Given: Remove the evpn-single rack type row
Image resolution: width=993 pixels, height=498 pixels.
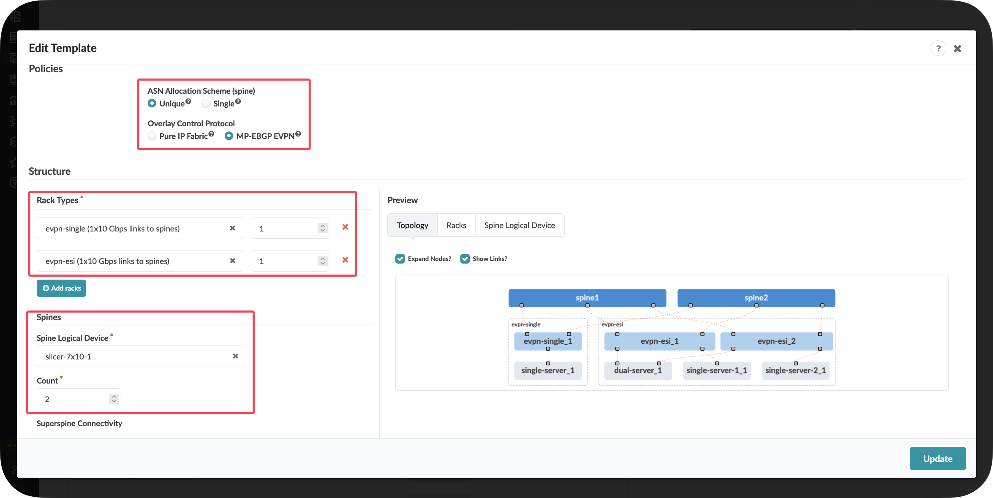Looking at the screenshot, I should coord(345,227).
